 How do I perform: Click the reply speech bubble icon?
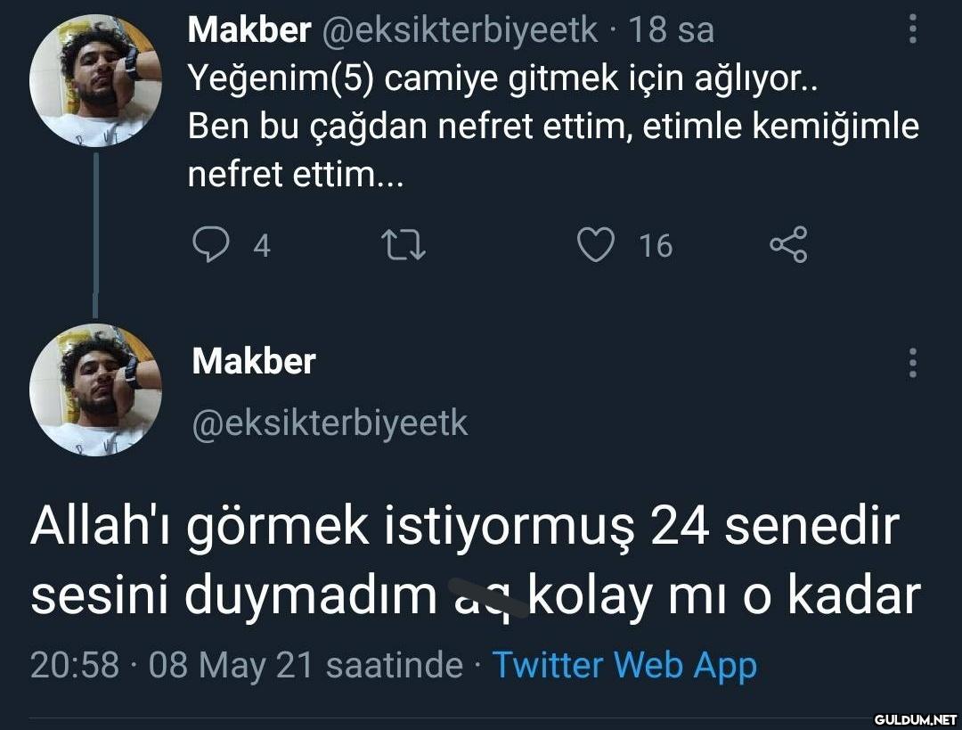pyautogui.click(x=210, y=245)
